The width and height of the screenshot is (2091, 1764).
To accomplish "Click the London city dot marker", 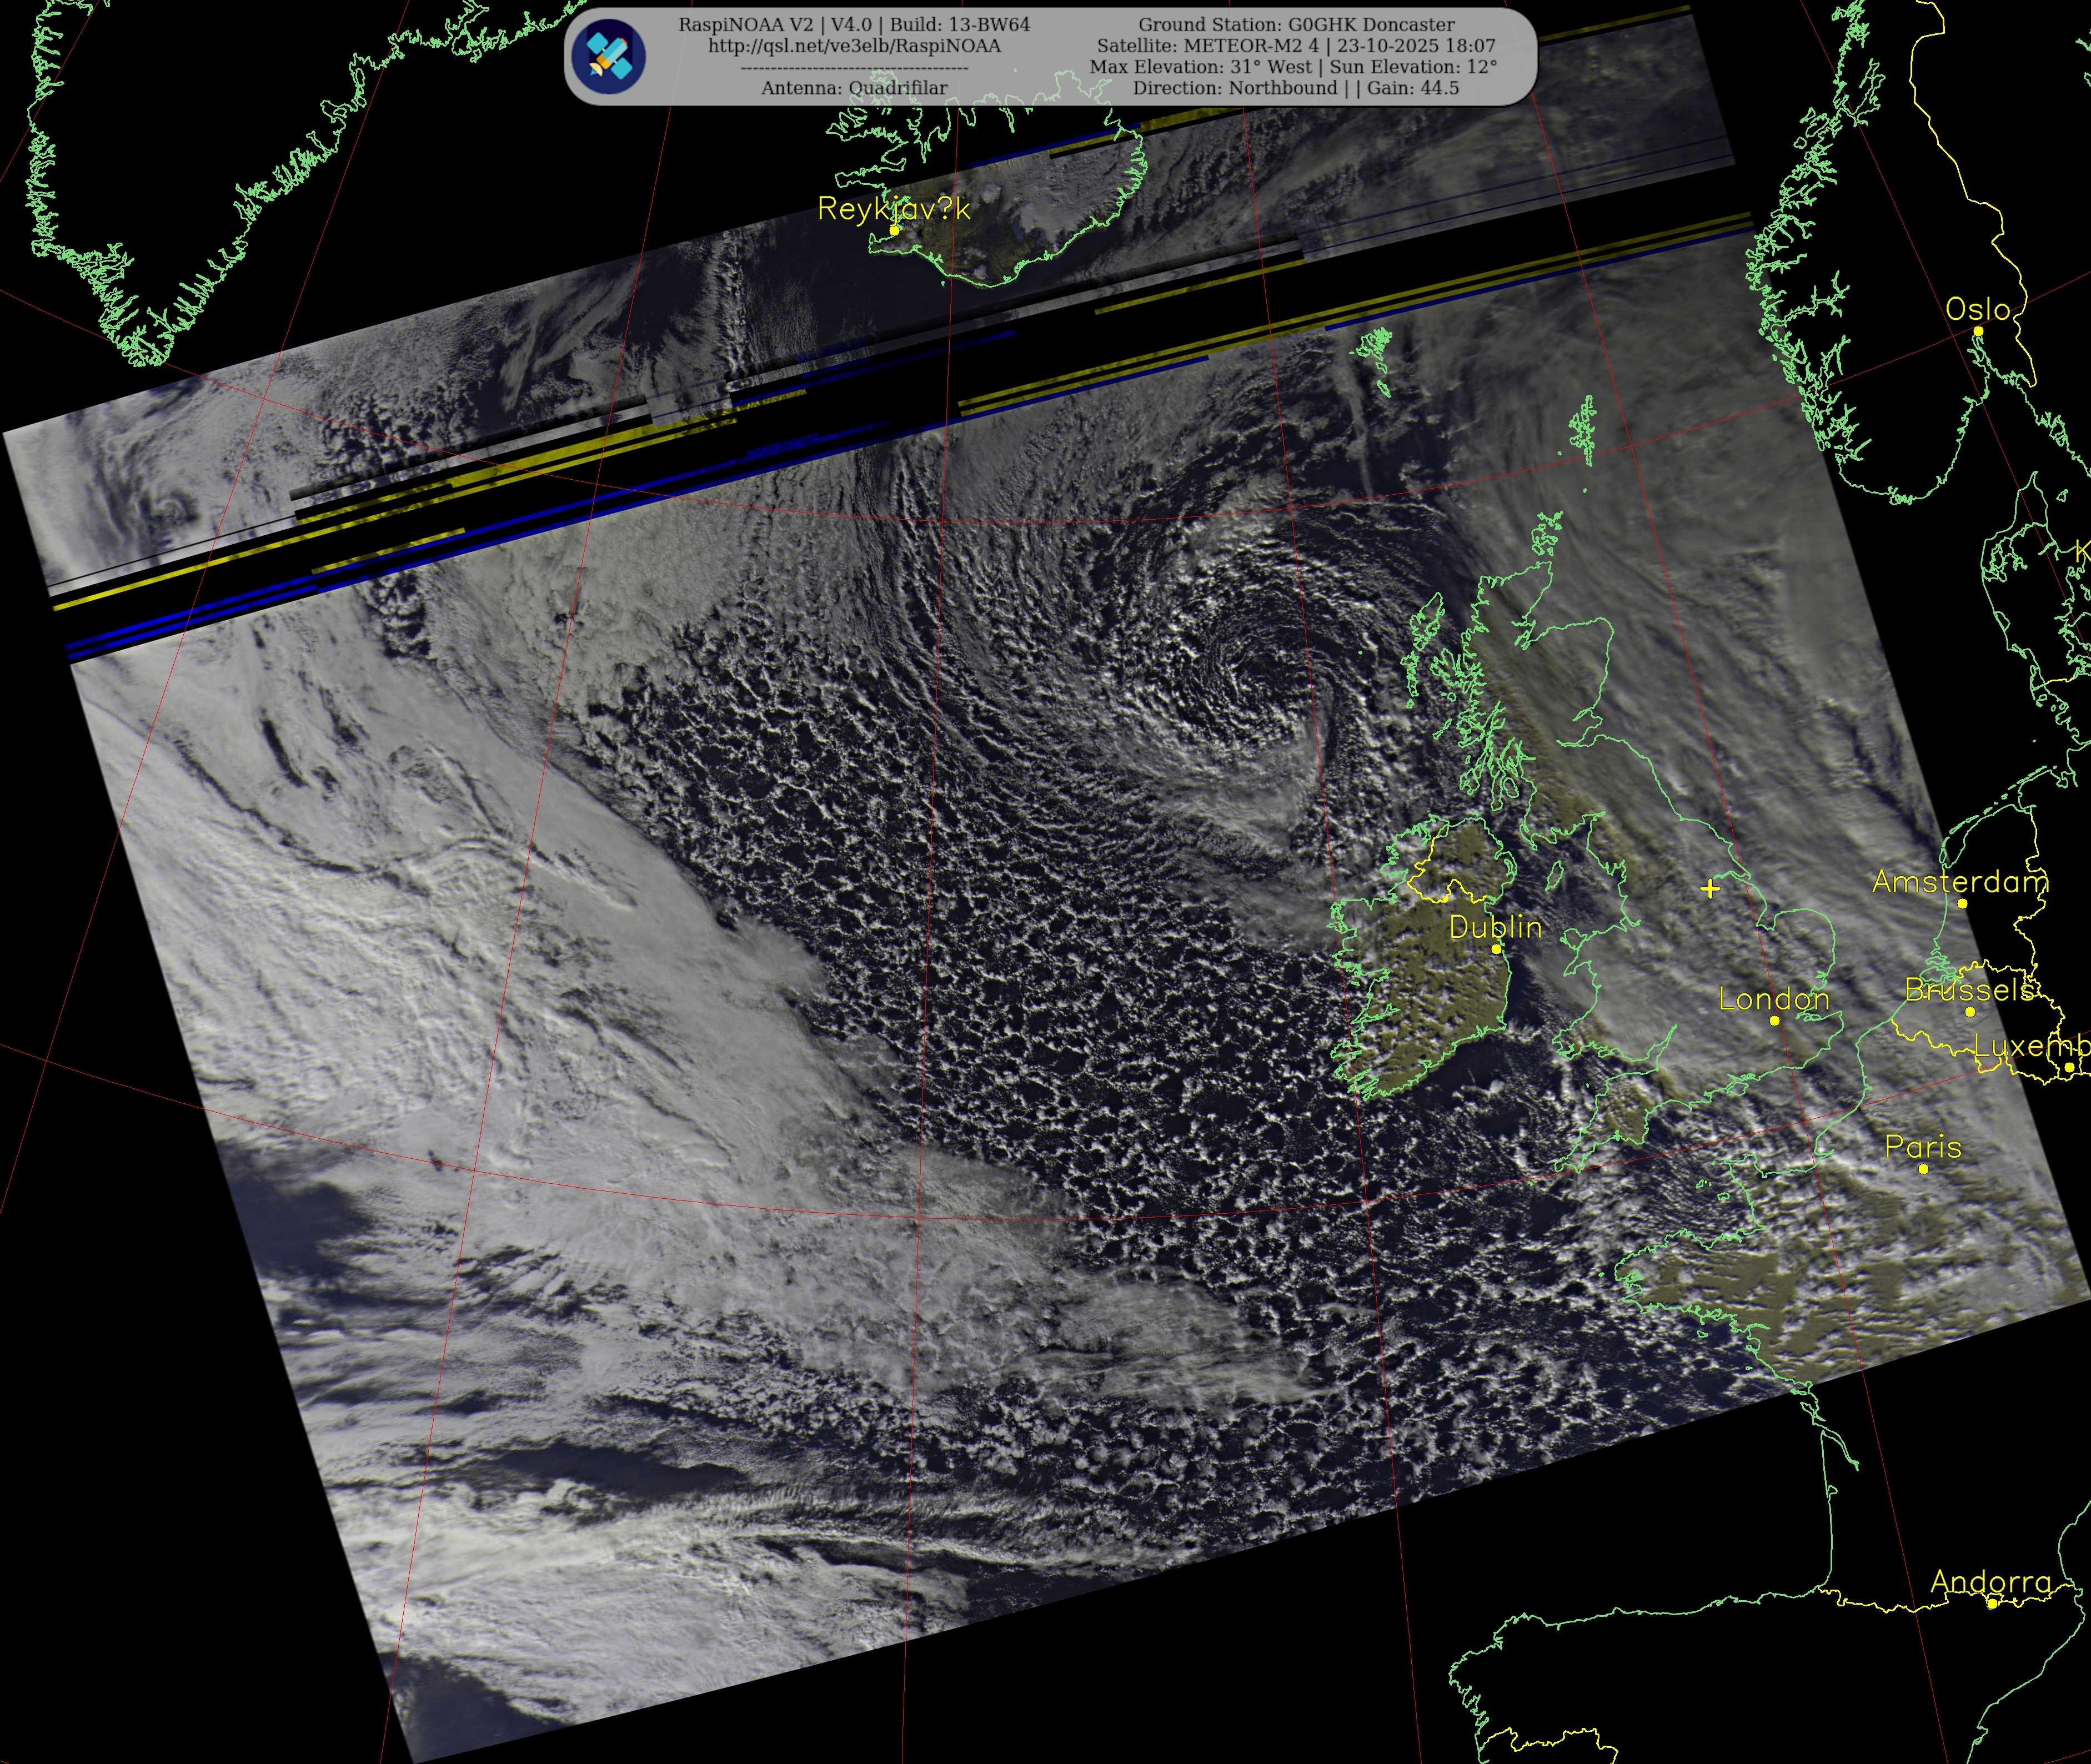I will (x=1775, y=1021).
